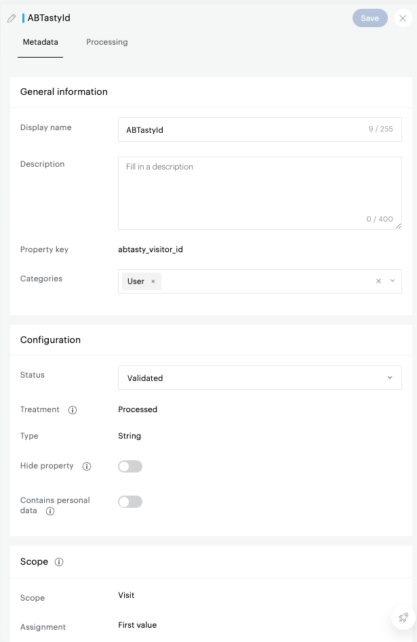Select the Metadata tab
Viewport: 417px width, 642px height.
click(x=41, y=42)
